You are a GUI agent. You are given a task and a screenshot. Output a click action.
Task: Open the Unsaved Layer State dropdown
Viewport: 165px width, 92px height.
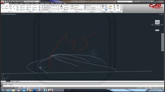tap(50, 8)
